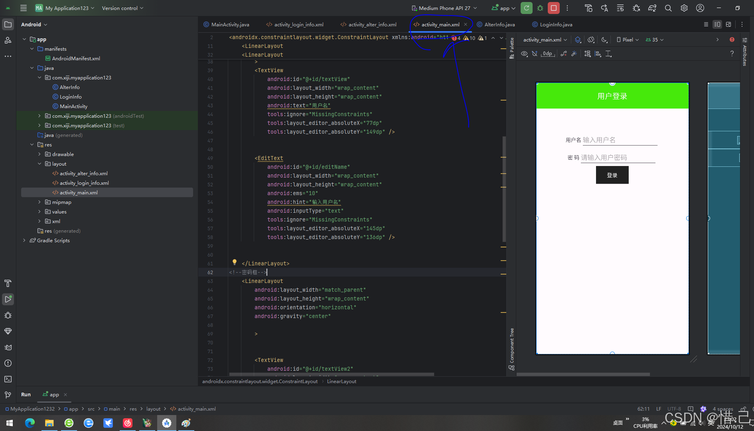Rerun the app with the green button
The image size is (754, 431).
click(x=527, y=8)
